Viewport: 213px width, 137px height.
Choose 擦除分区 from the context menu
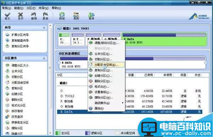106,98
